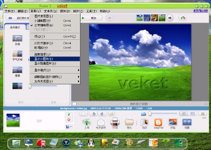This screenshot has height=150, width=211.
Task: Open the 工具(T) menu
Action: tap(91, 11)
